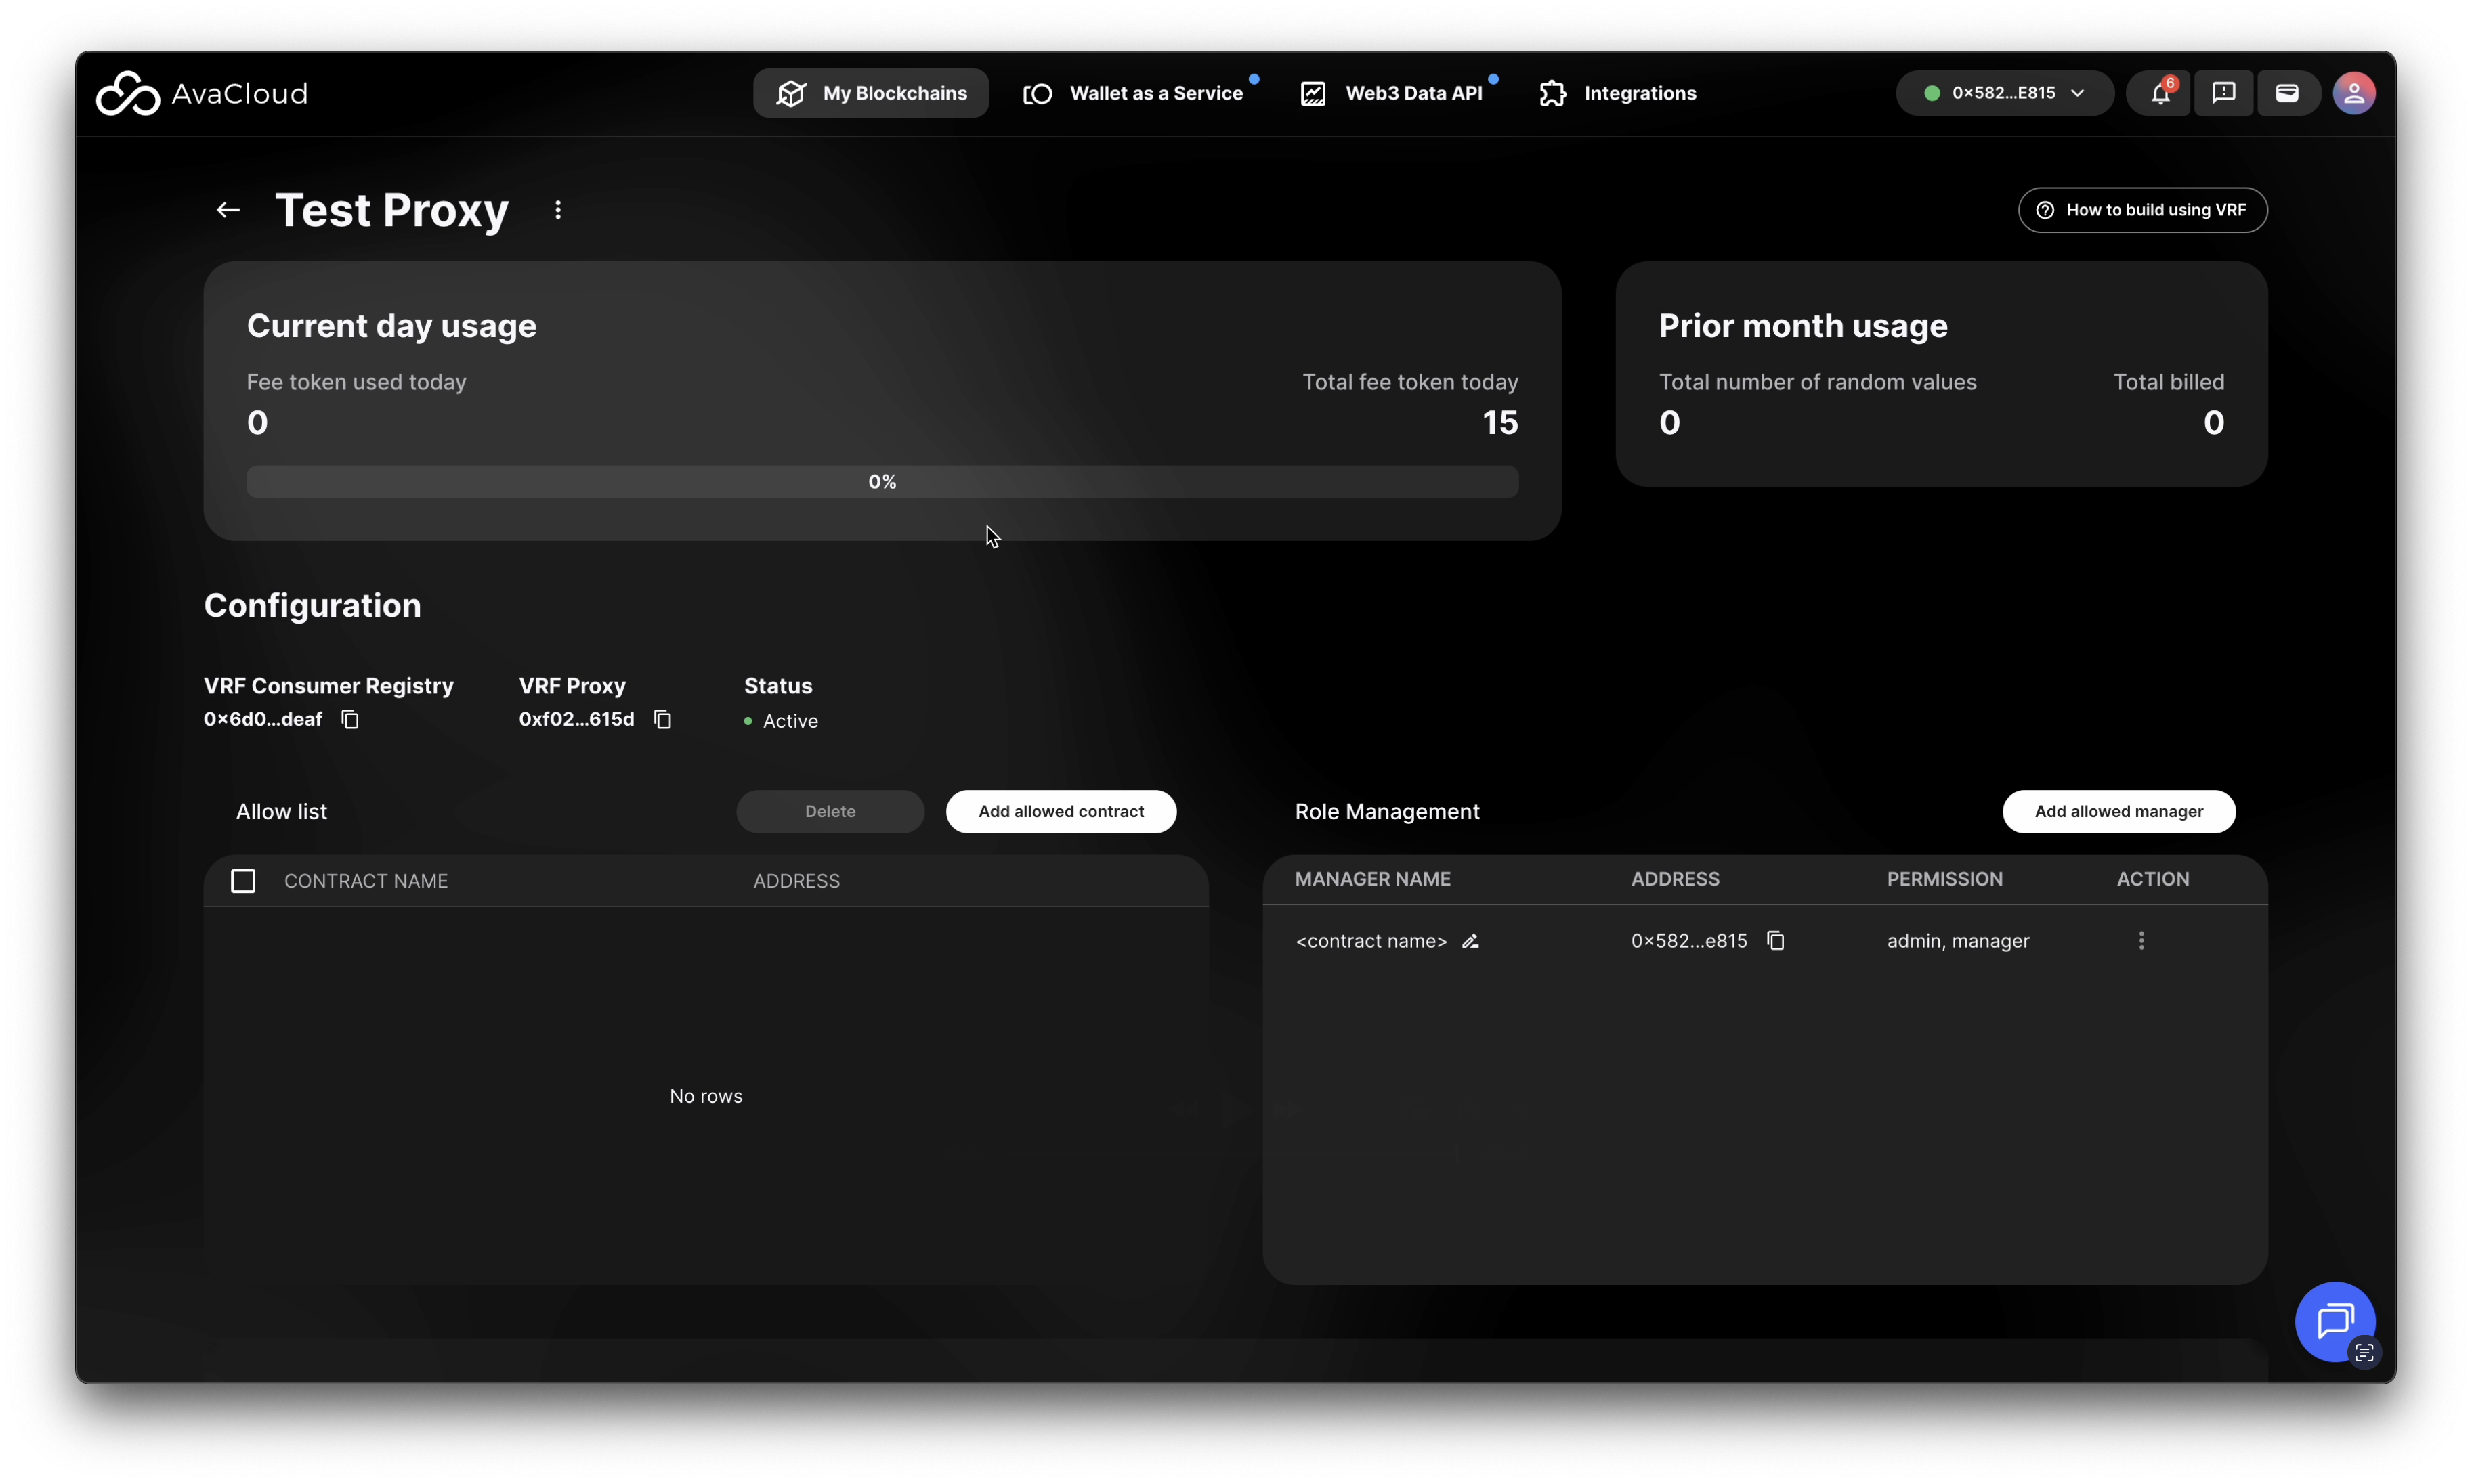
Task: Click Add allowed manager button
Action: pyautogui.click(x=2118, y=812)
